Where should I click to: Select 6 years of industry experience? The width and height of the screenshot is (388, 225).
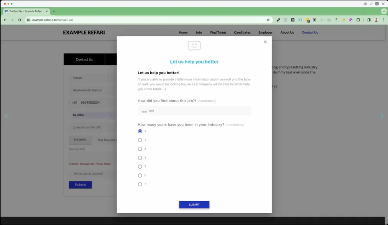[x=140, y=176]
